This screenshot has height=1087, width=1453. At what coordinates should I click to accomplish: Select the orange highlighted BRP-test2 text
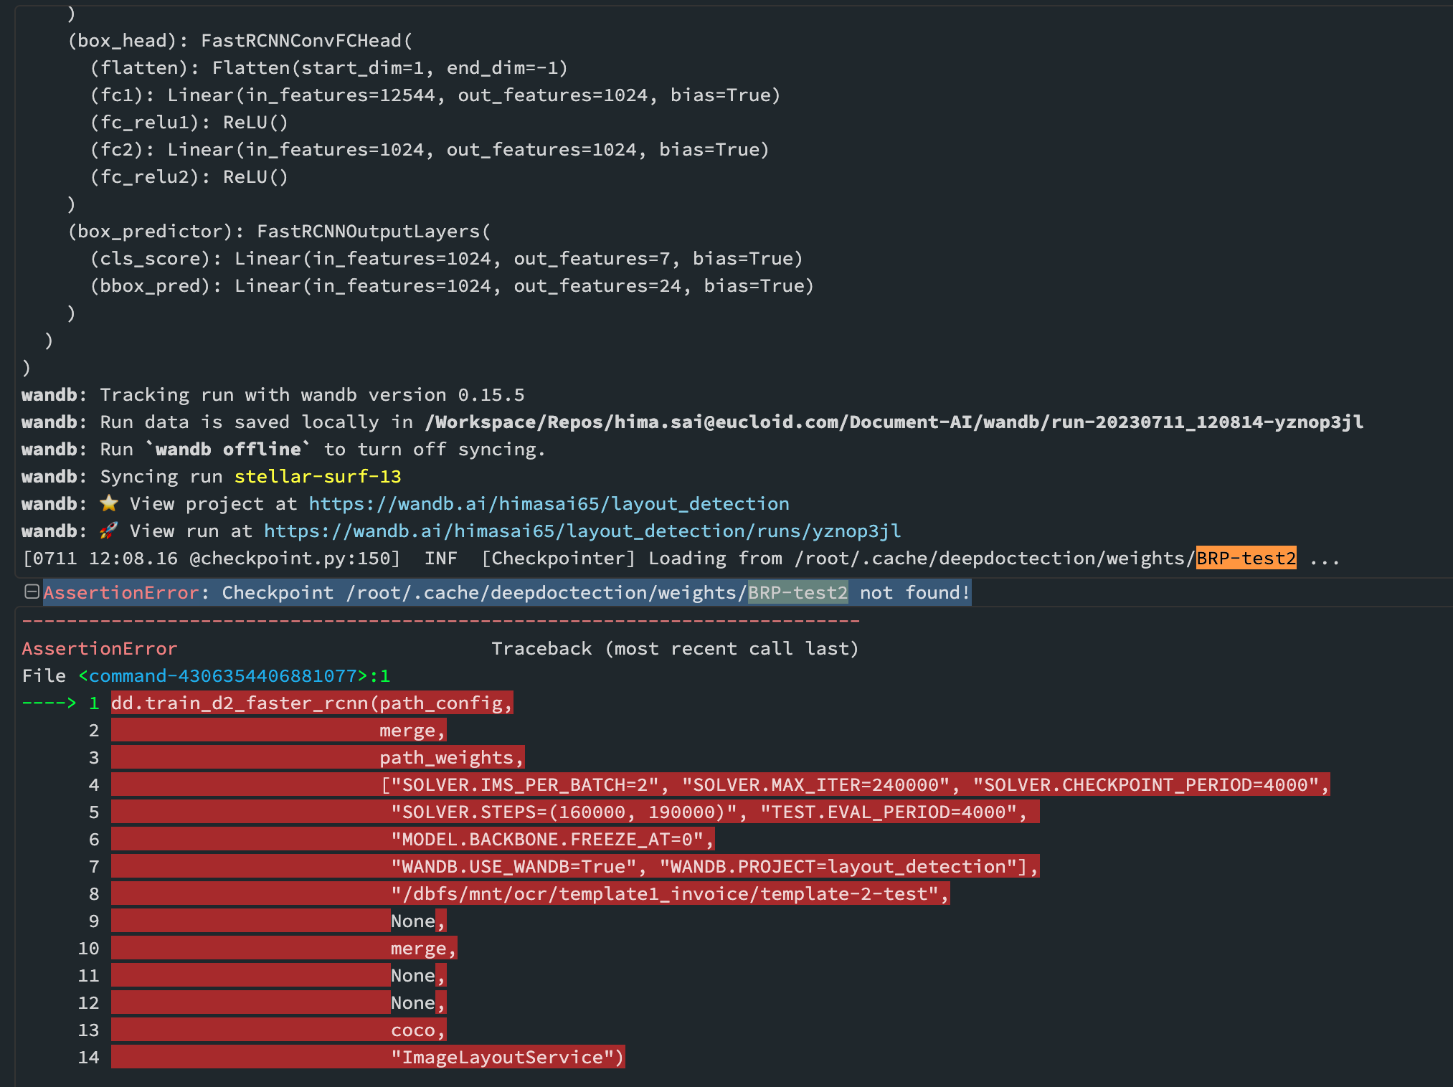point(1246,558)
